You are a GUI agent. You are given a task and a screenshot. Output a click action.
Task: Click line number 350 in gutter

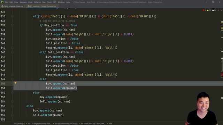click(x=3, y=84)
